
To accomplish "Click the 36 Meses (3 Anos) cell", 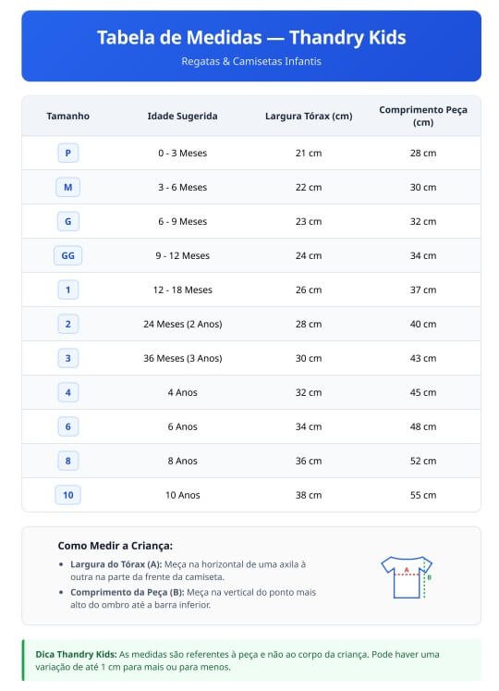I will (182, 358).
